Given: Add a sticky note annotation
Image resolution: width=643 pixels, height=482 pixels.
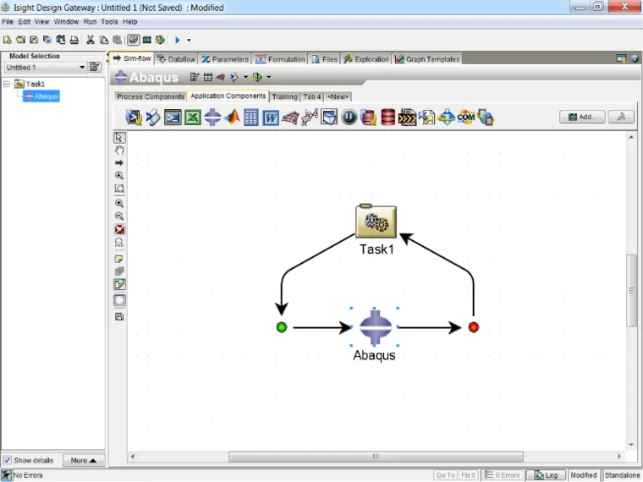Looking at the screenshot, I should 119,259.
